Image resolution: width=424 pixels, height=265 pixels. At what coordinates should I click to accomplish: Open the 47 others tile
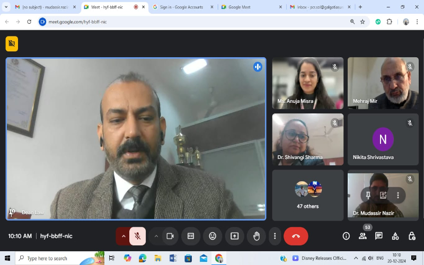point(307,195)
